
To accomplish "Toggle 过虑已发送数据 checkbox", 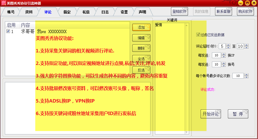I will (198, 34).
